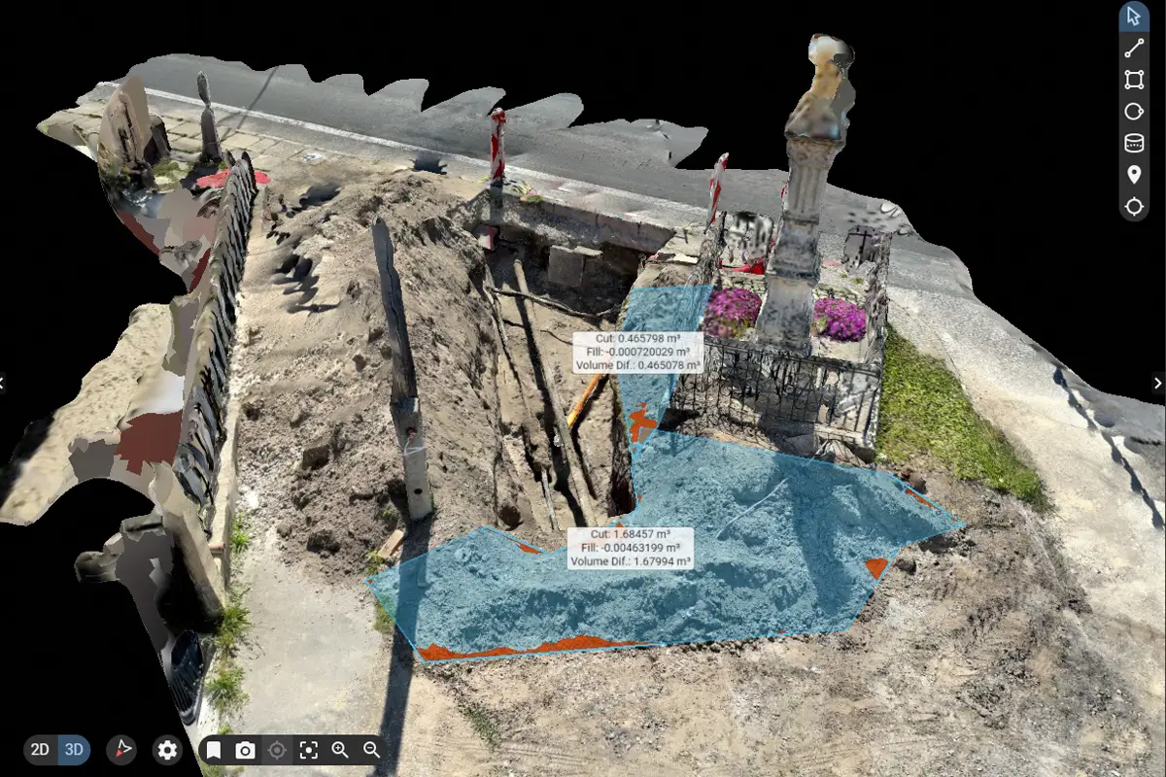Zoom out with magnifier minus

click(371, 750)
